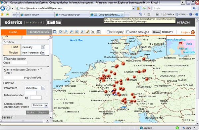Click the map marker near Rügen
Image resolution: width=199 pixels, height=130 pixels.
point(144,59)
